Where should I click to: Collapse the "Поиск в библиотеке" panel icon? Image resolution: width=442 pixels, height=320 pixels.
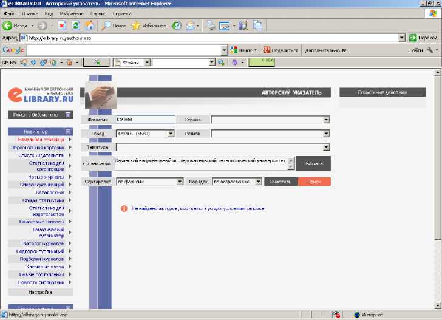pyautogui.click(x=68, y=115)
